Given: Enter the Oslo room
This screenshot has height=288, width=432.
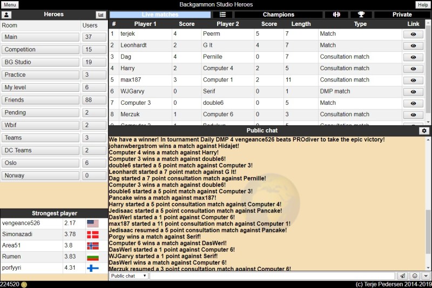Looking at the screenshot, I should (x=40, y=163).
